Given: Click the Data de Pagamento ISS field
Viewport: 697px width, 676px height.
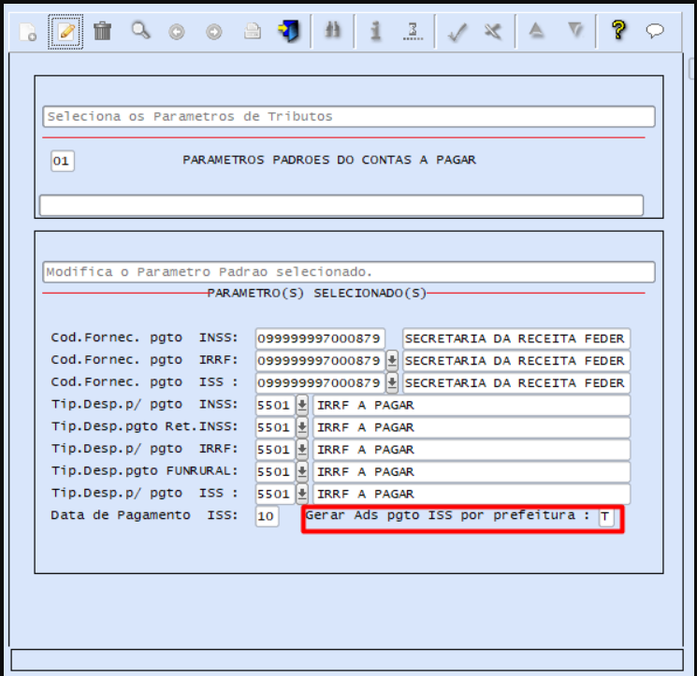Looking at the screenshot, I should tap(268, 516).
